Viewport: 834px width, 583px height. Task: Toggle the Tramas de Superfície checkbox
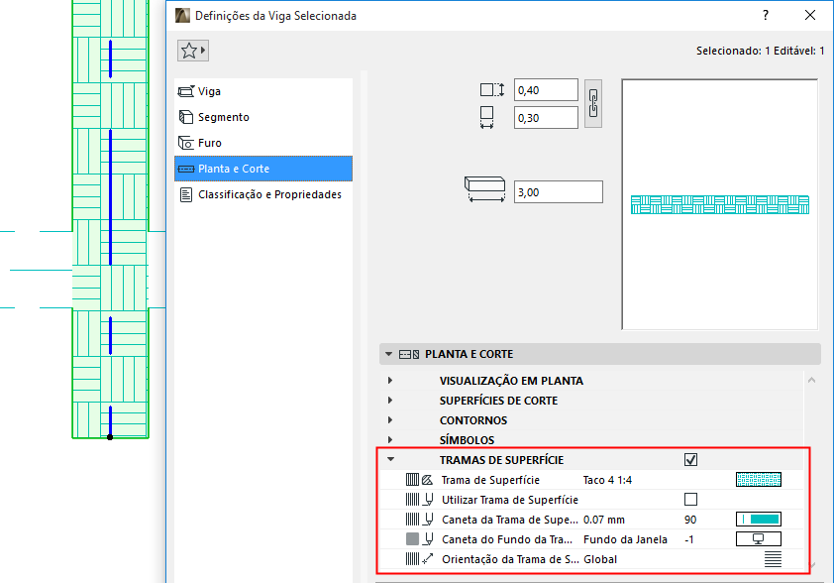coord(690,459)
